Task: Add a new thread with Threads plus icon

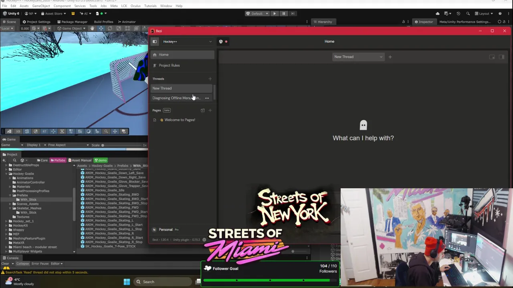Action: [210, 79]
